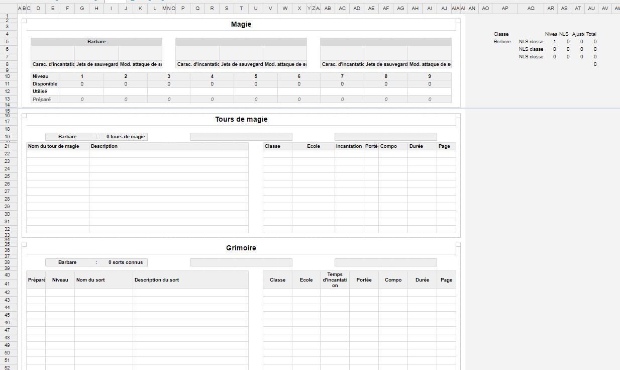This screenshot has height=370, width=620.
Task: Select first empty cell under 'Nom du sort'
Action: [x=104, y=293]
